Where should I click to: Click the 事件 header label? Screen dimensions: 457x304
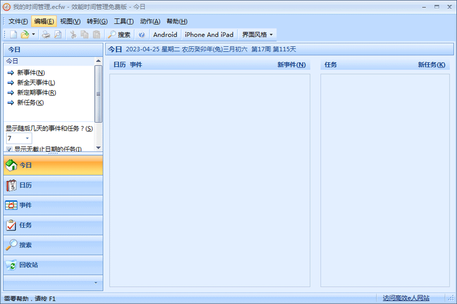136,64
